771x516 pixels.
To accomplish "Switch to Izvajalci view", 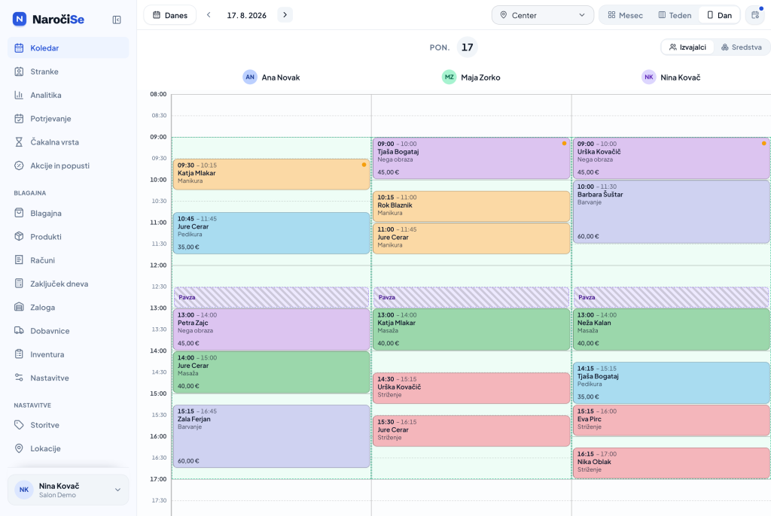I will [x=687, y=47].
